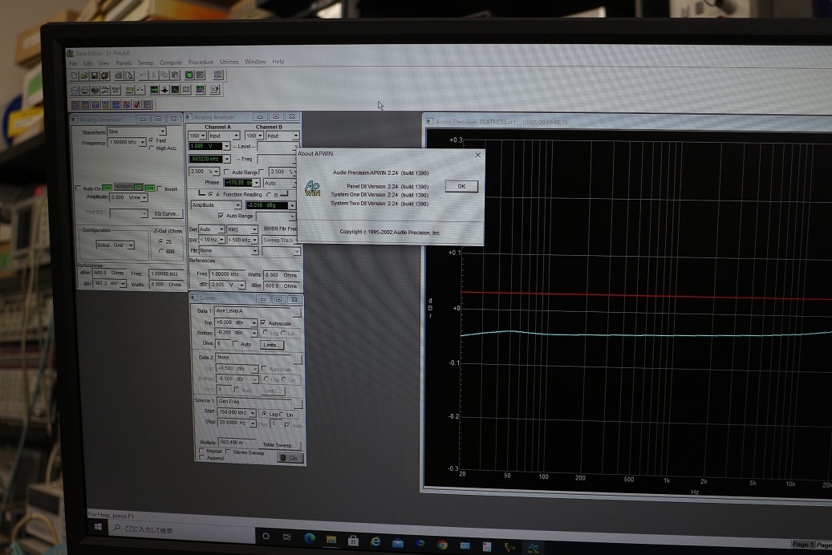Image resolution: width=832 pixels, height=555 pixels.
Task: Click the Print Preview magnifier icon
Action: click(129, 75)
